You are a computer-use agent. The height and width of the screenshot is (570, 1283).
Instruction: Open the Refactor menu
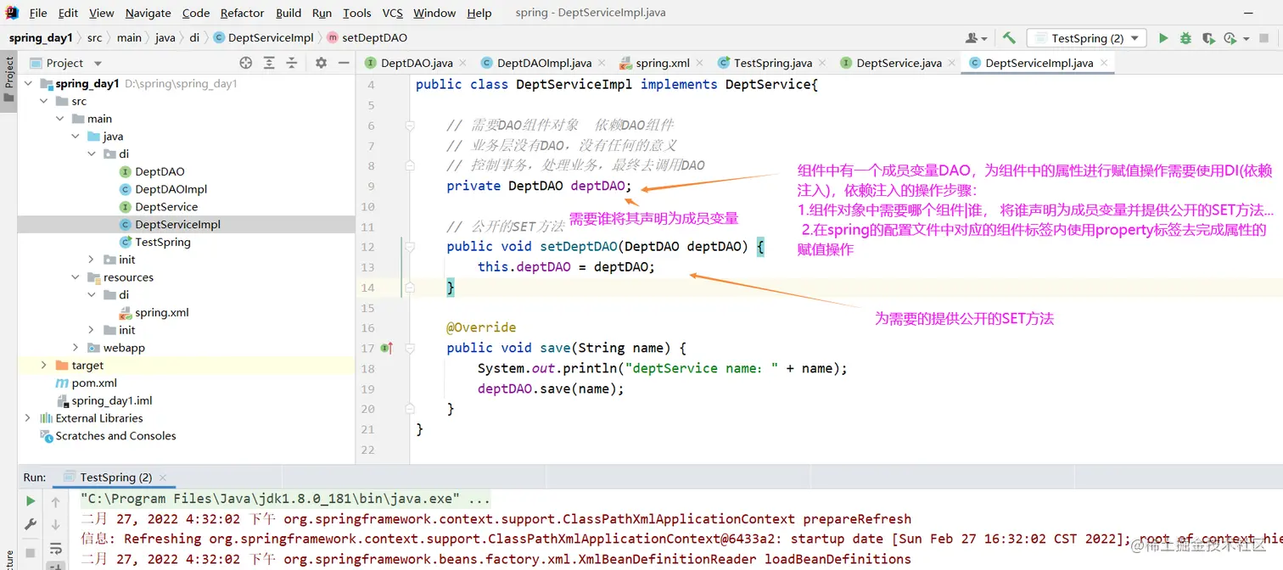point(242,13)
